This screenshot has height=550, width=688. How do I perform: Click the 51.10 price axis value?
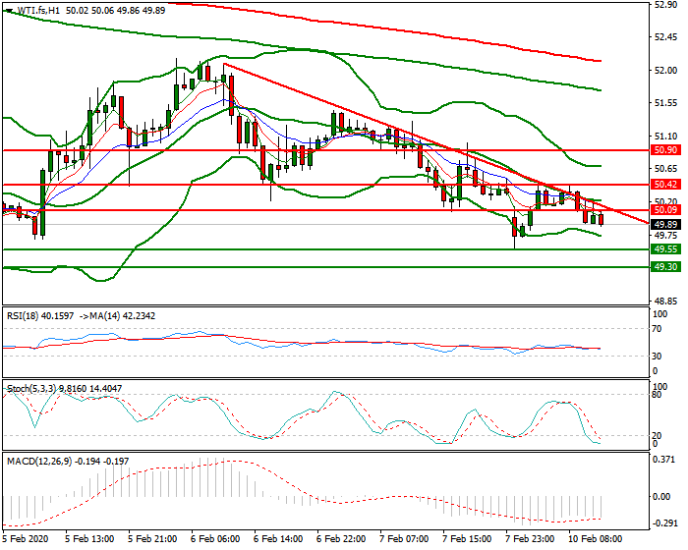point(665,137)
